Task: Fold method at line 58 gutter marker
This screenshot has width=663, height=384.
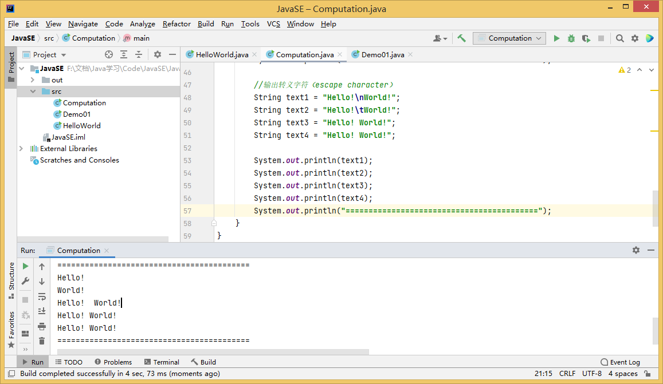Action: coord(214,223)
